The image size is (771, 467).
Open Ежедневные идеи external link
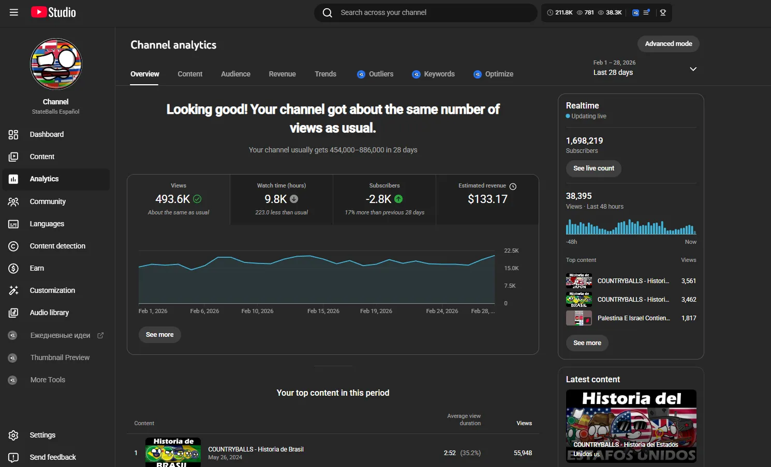coord(56,335)
